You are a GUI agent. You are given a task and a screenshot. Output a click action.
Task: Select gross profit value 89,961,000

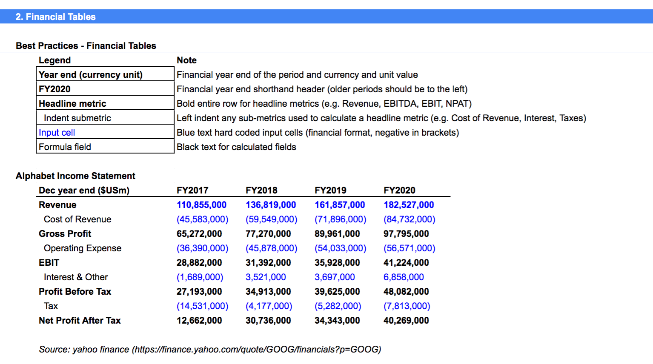coord(337,234)
